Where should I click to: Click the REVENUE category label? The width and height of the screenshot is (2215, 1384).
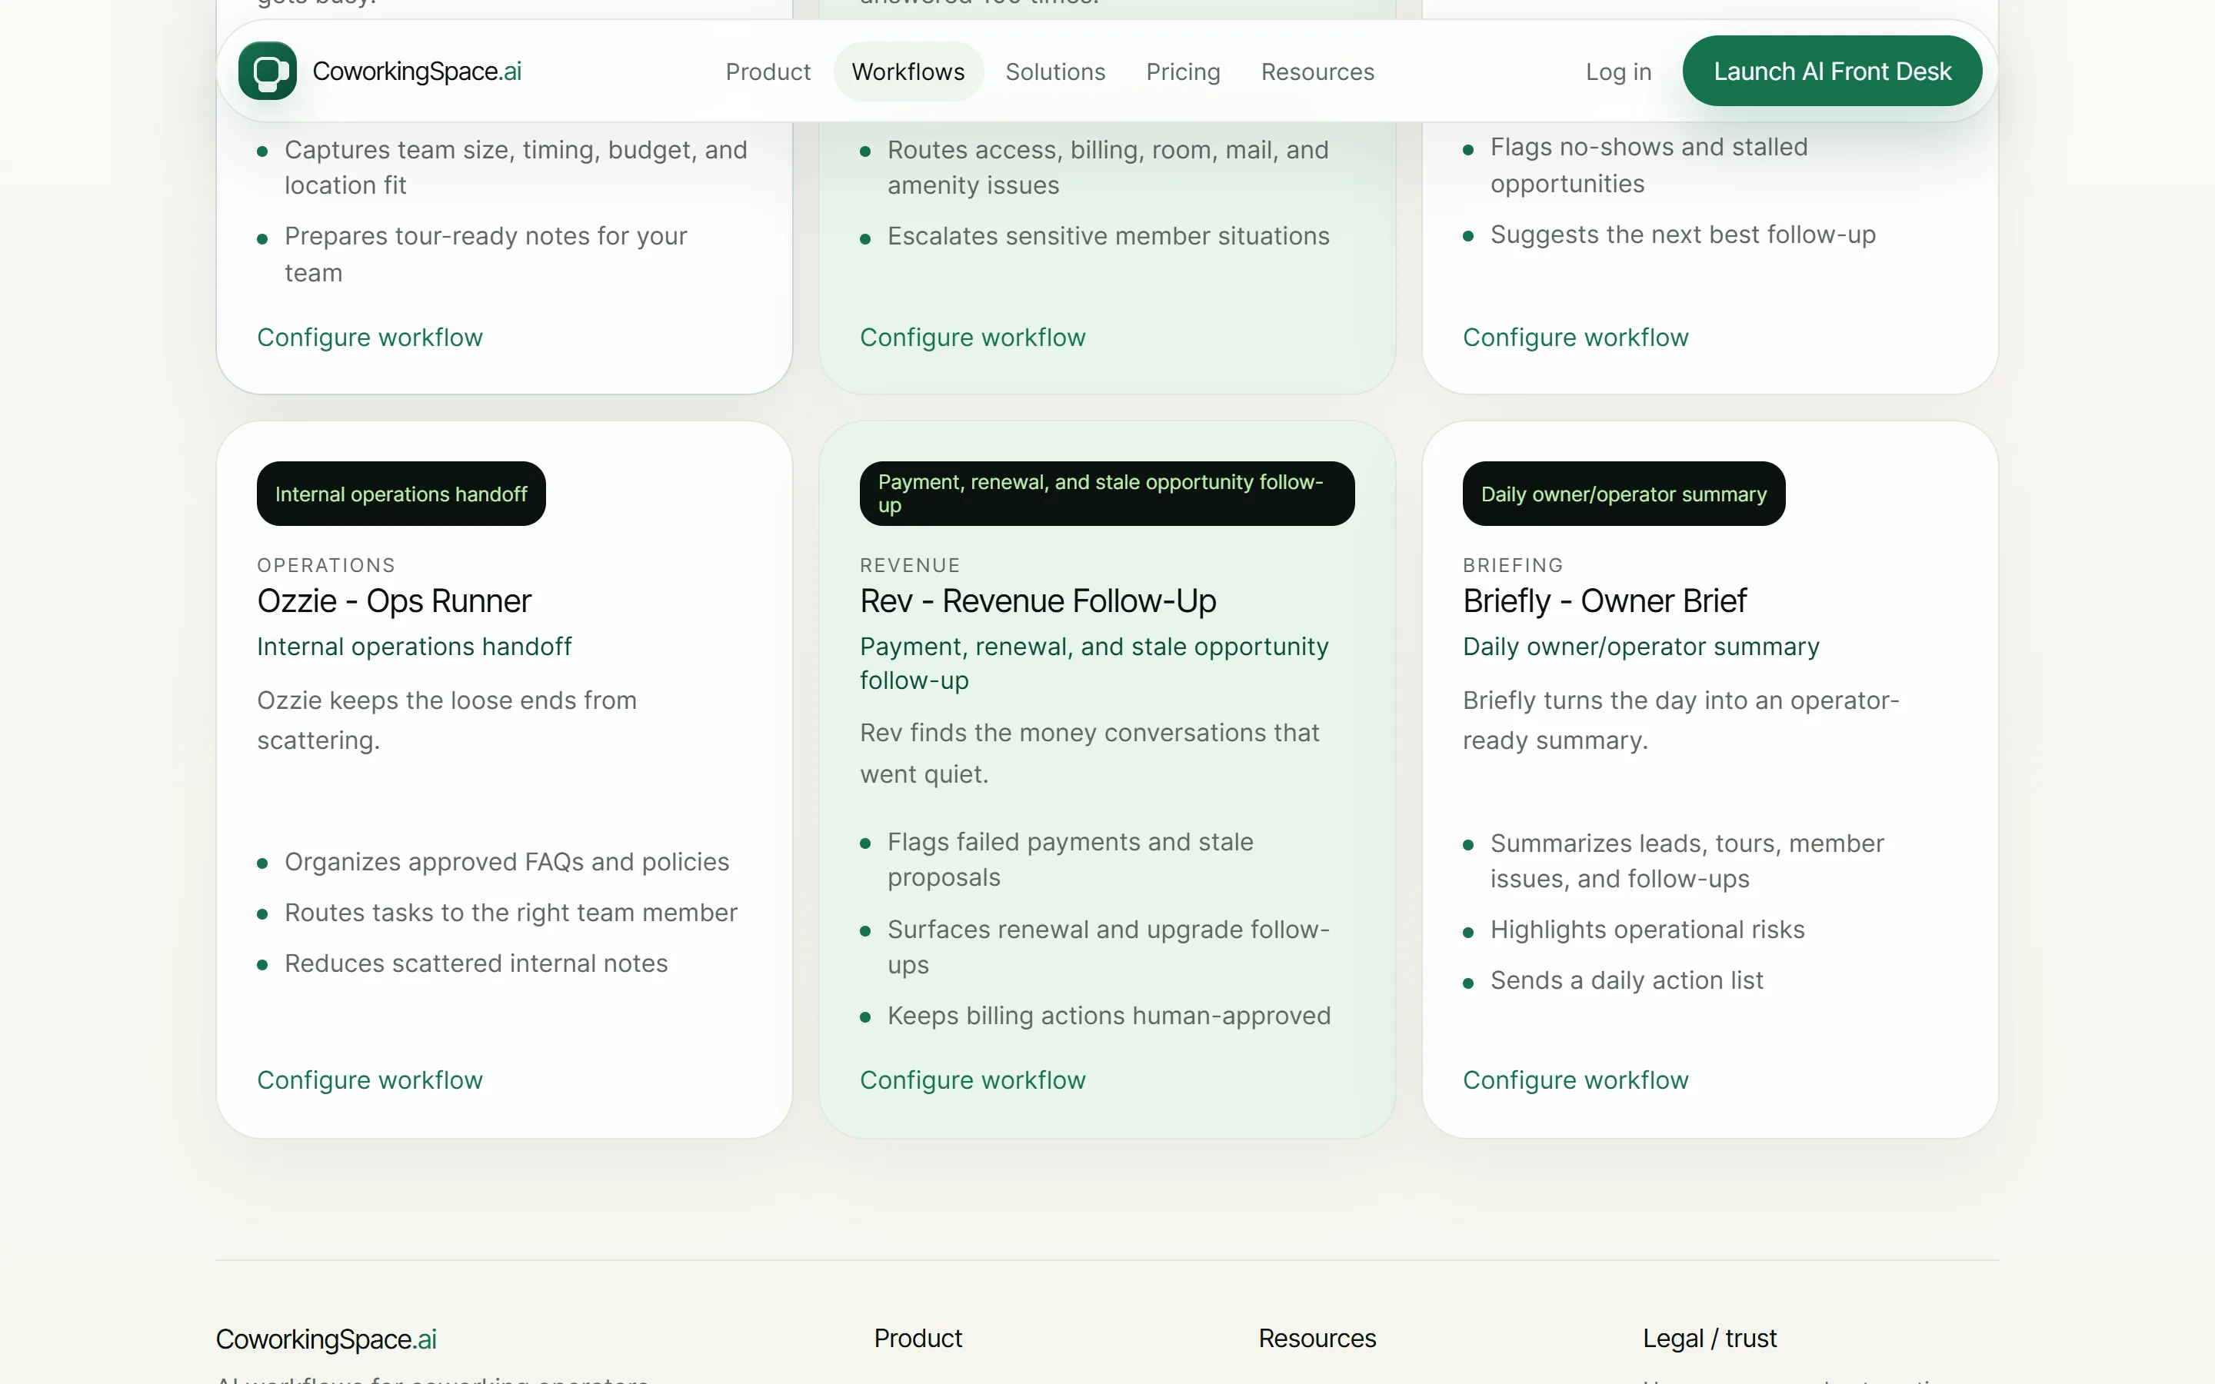tap(910, 566)
